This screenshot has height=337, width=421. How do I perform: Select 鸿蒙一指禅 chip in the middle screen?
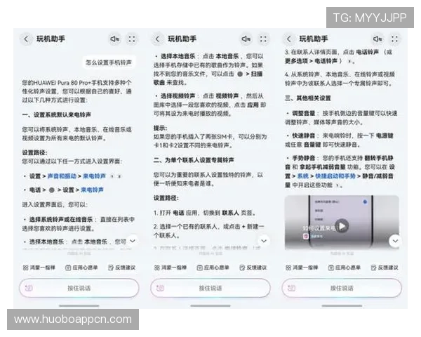[x=171, y=267]
